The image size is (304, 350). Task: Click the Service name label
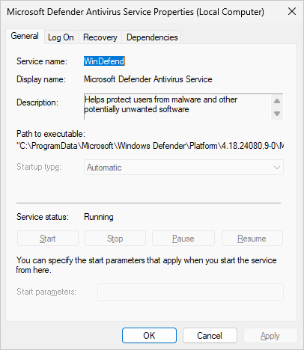[42, 61]
